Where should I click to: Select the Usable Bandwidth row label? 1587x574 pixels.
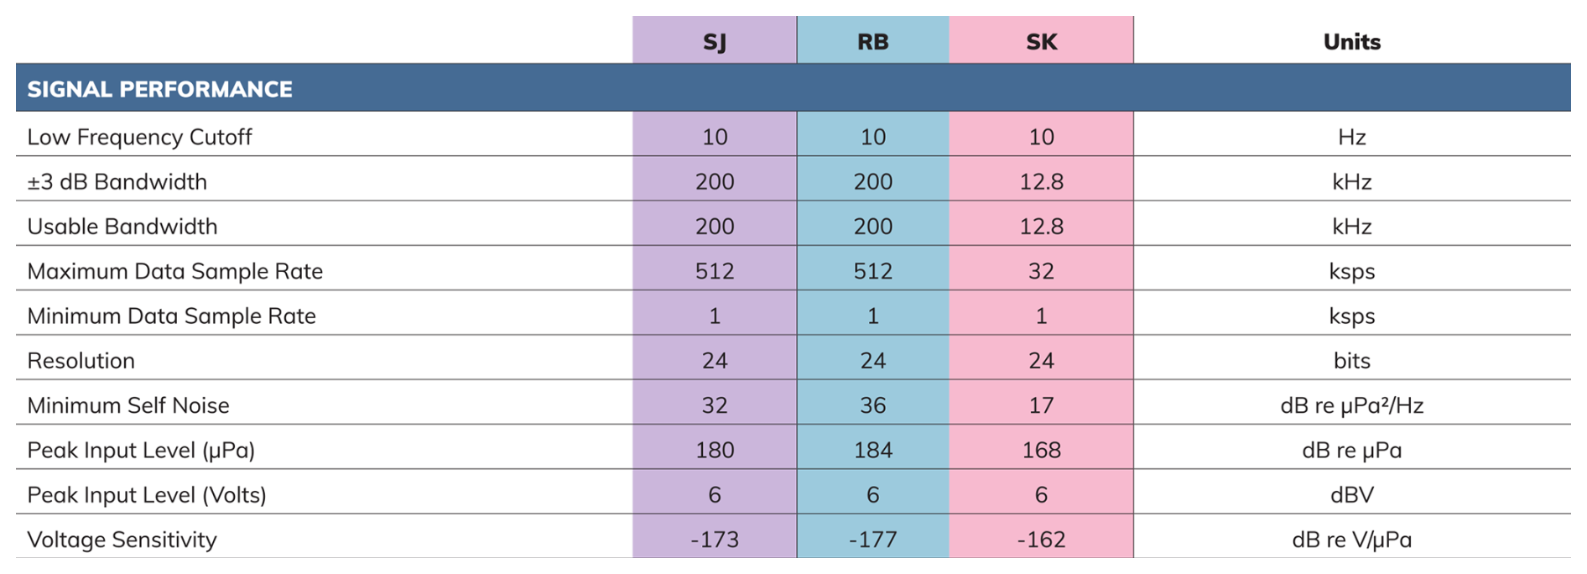122,227
